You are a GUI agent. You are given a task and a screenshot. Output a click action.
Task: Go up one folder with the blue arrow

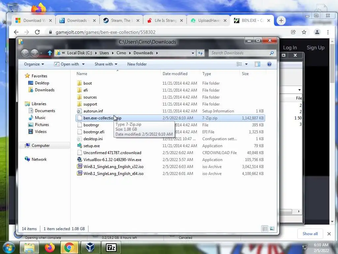click(50, 53)
